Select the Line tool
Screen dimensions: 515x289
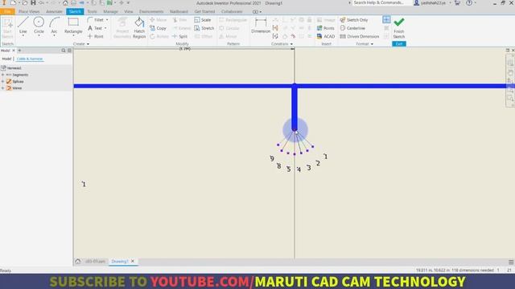pos(23,26)
